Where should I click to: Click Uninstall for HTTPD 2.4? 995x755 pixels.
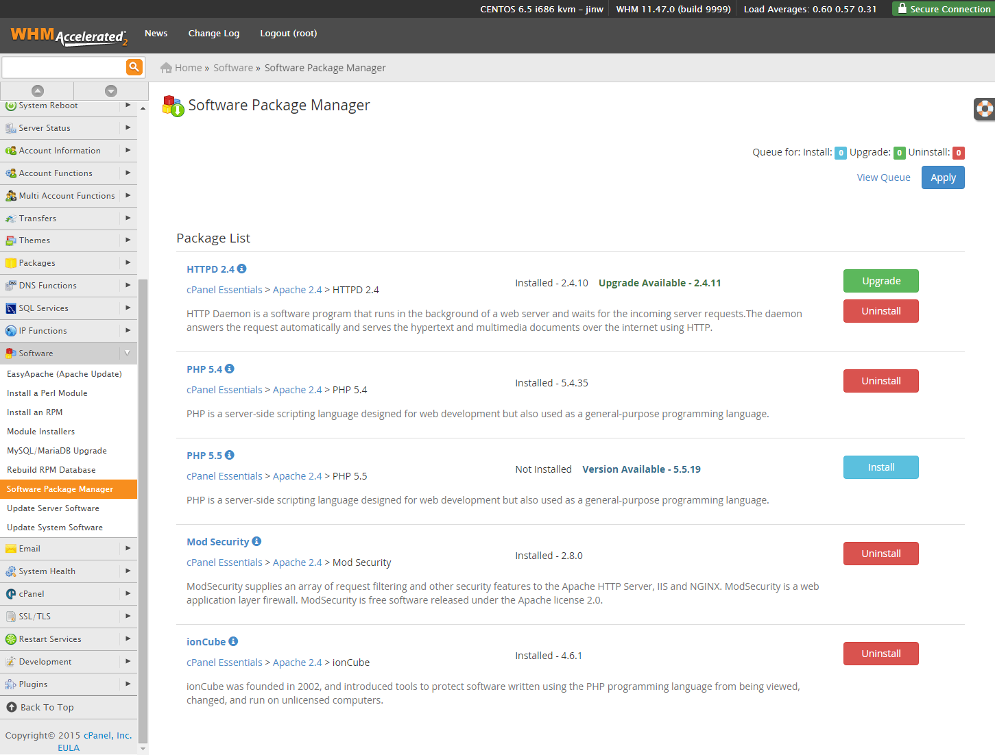point(881,311)
